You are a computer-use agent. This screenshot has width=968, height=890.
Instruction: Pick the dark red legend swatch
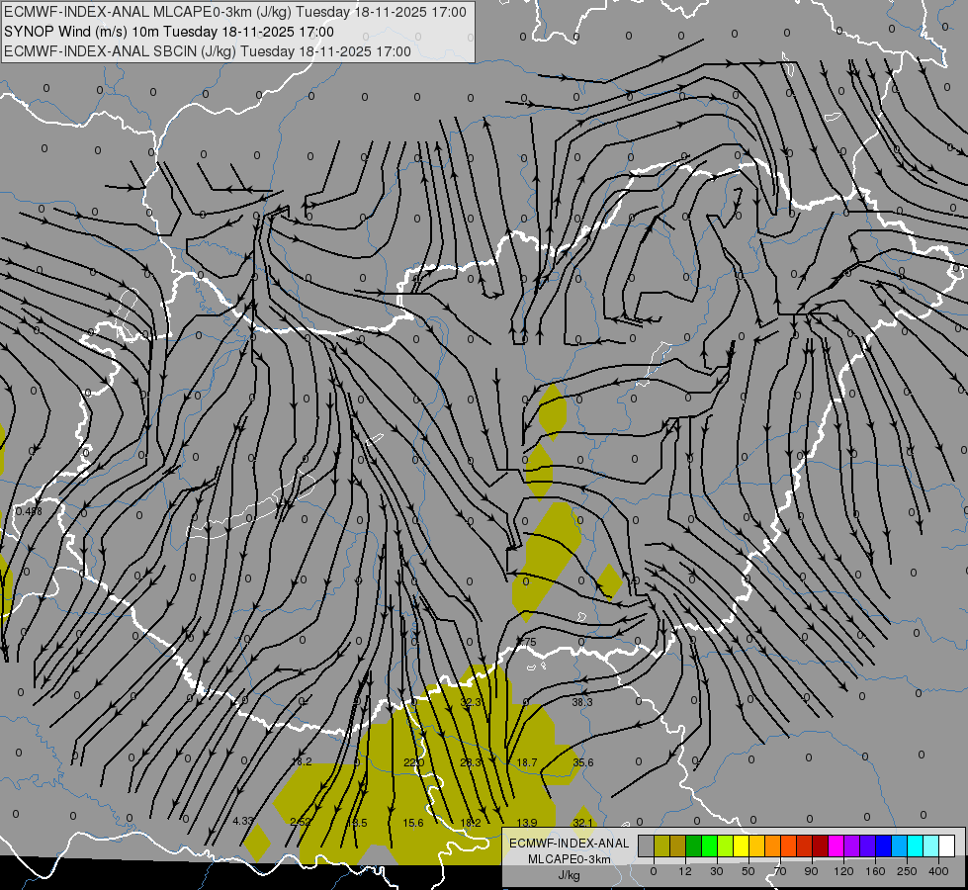(820, 845)
